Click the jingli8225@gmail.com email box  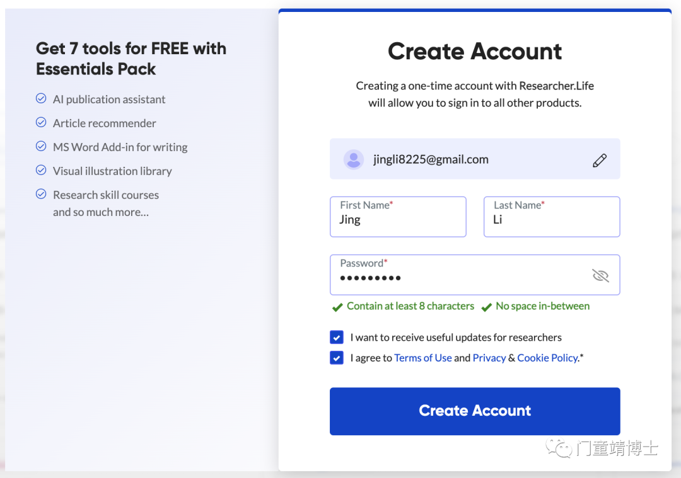coord(475,159)
